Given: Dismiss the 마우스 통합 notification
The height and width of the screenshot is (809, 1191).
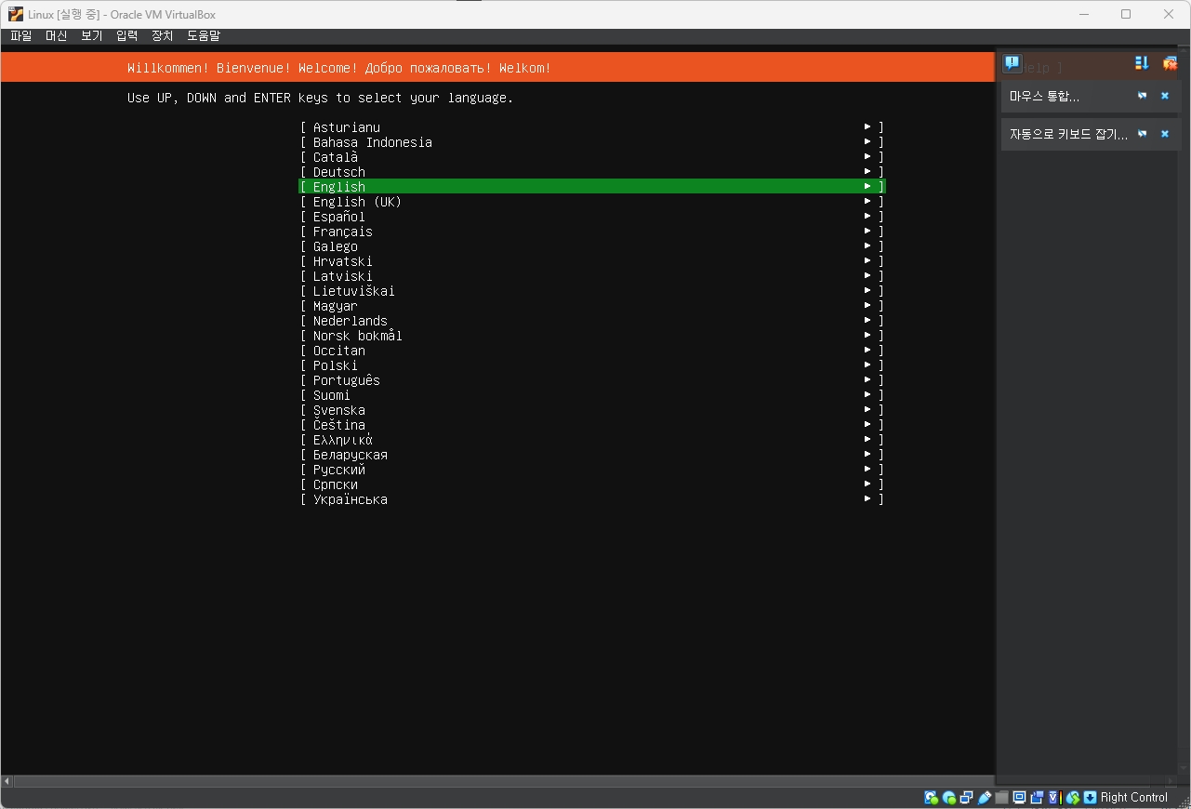Looking at the screenshot, I should (x=1165, y=96).
